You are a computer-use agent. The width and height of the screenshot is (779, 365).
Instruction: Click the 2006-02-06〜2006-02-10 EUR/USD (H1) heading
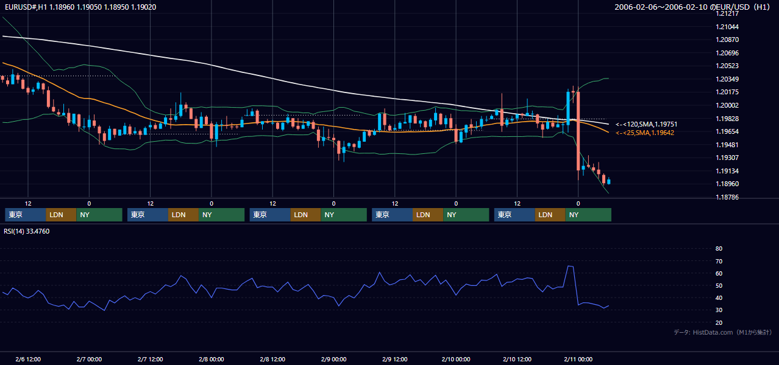[x=692, y=7]
